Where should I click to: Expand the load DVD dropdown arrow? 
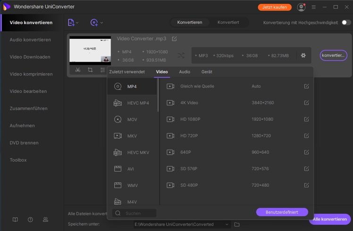[x=101, y=23]
